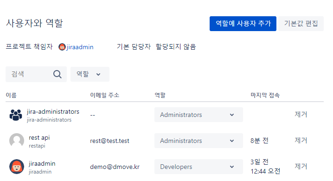
Task: Click 제거 for jira-administrators group
Action: coord(301,115)
